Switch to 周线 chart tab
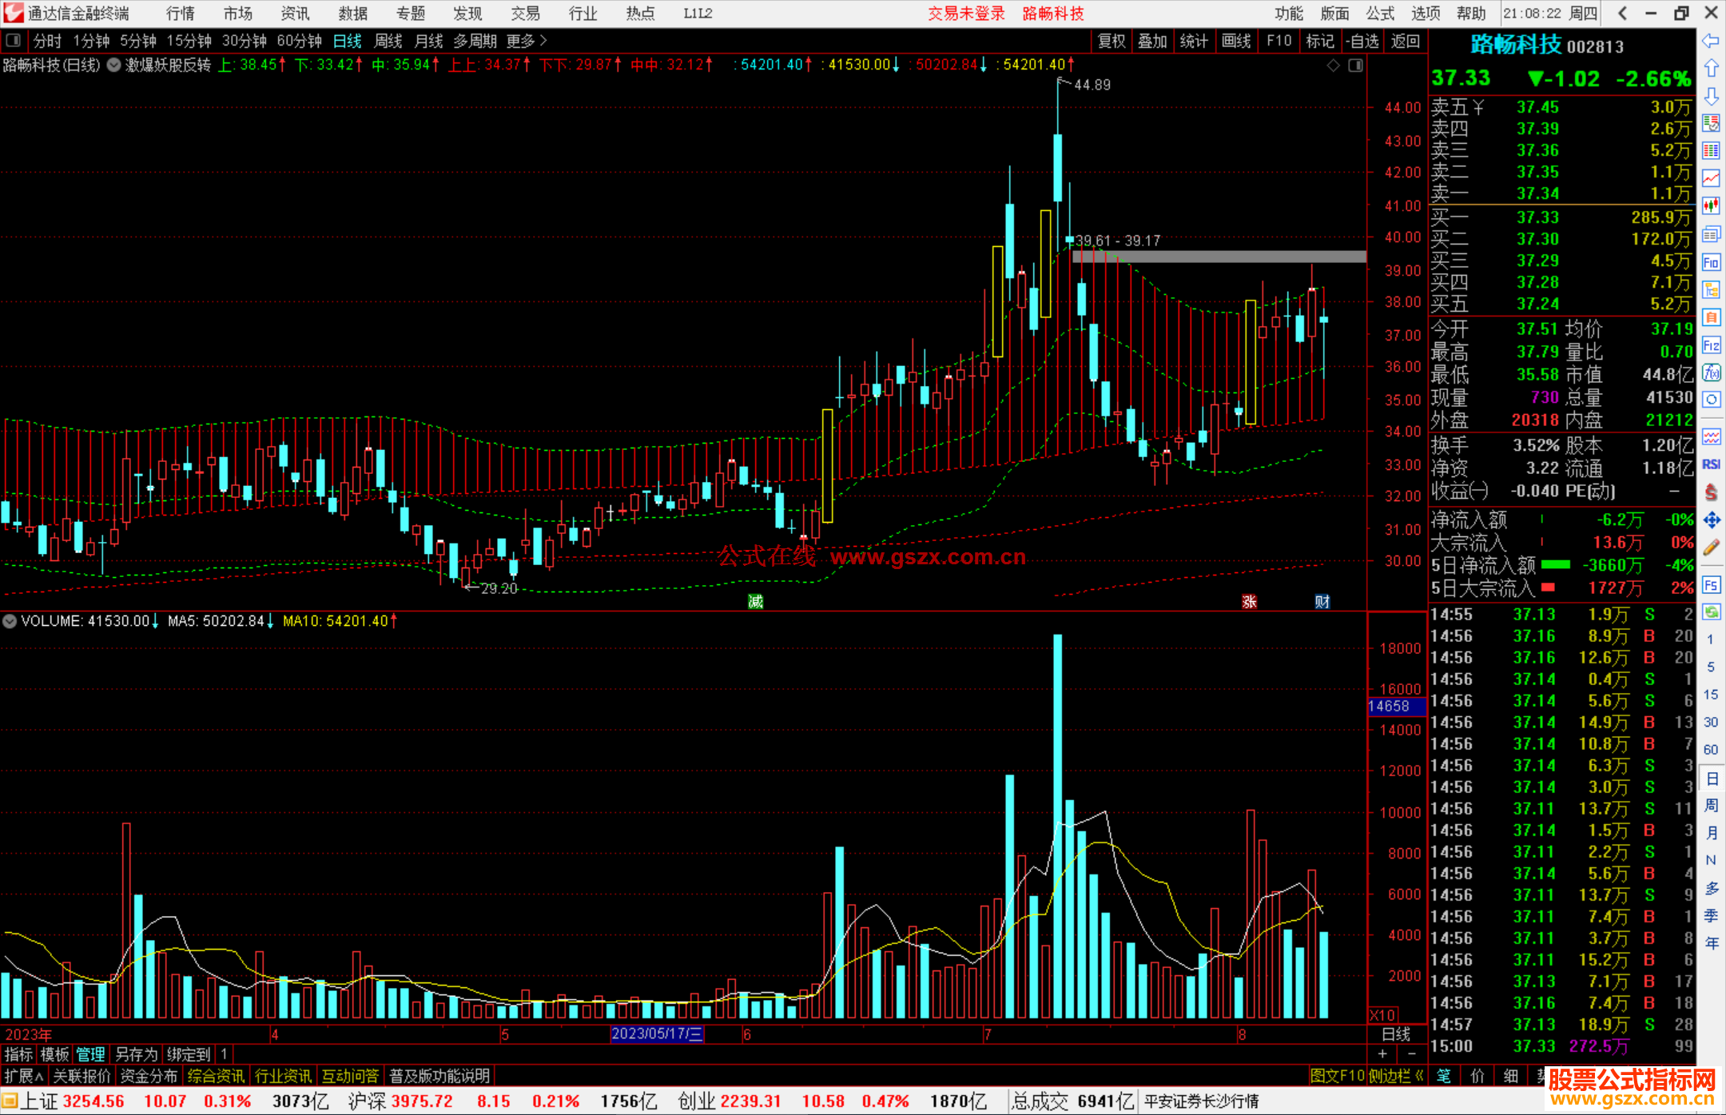This screenshot has height=1115, width=1726. 388,41
